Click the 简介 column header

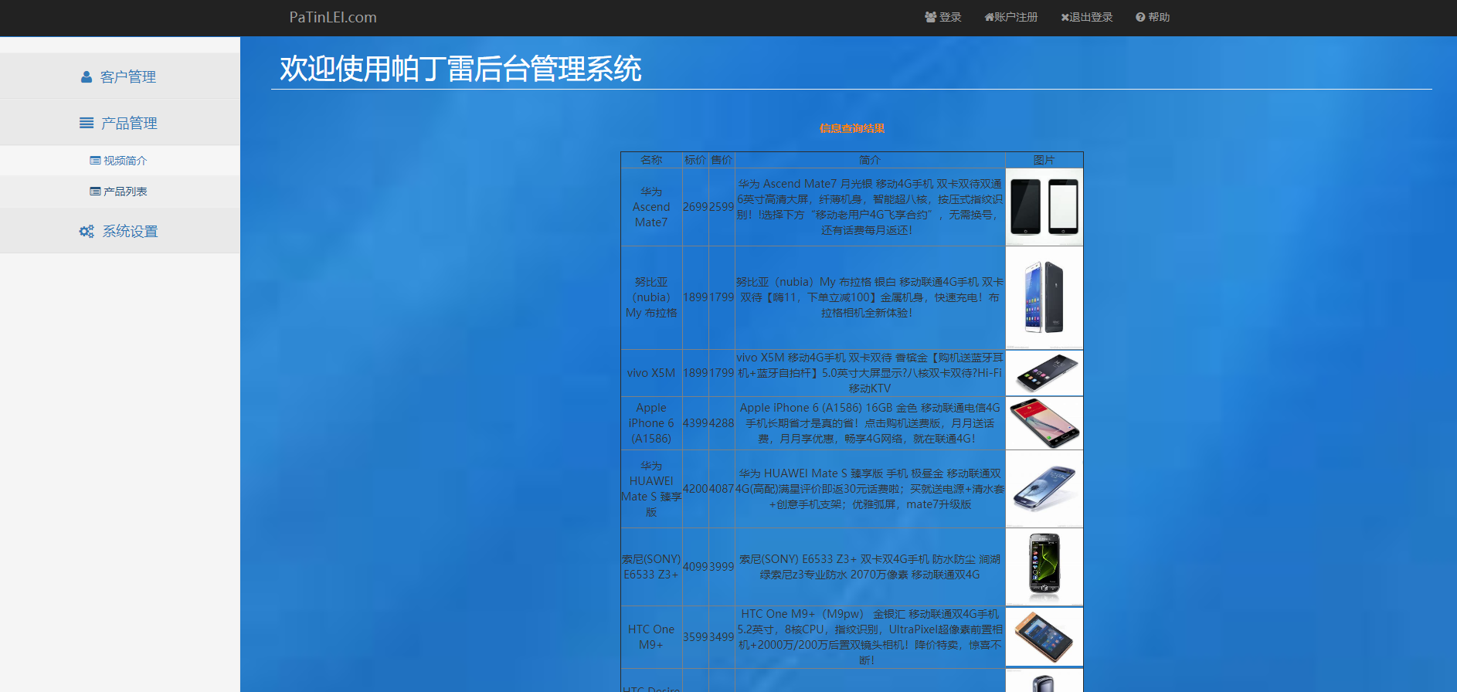[x=870, y=160]
